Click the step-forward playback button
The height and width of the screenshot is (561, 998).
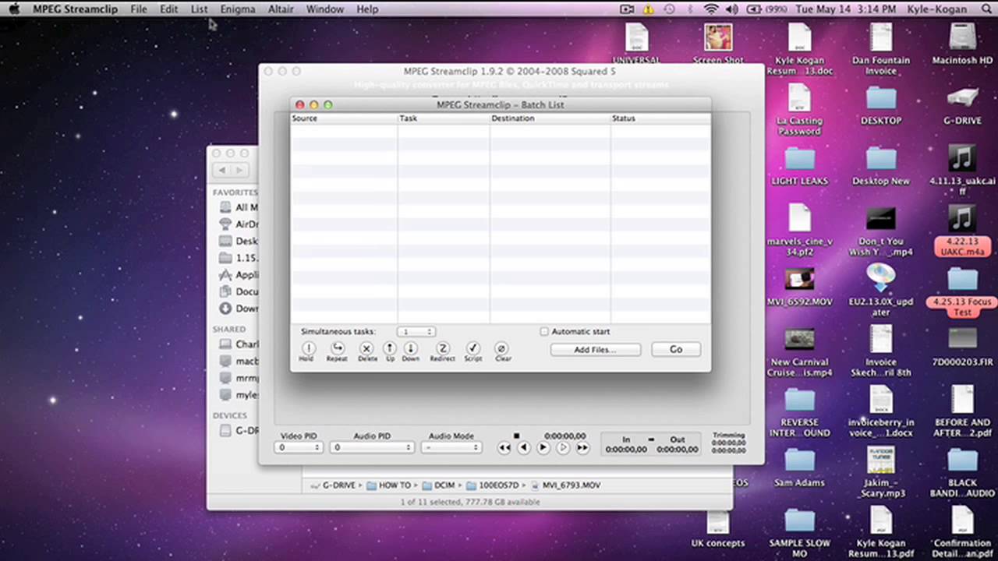563,448
